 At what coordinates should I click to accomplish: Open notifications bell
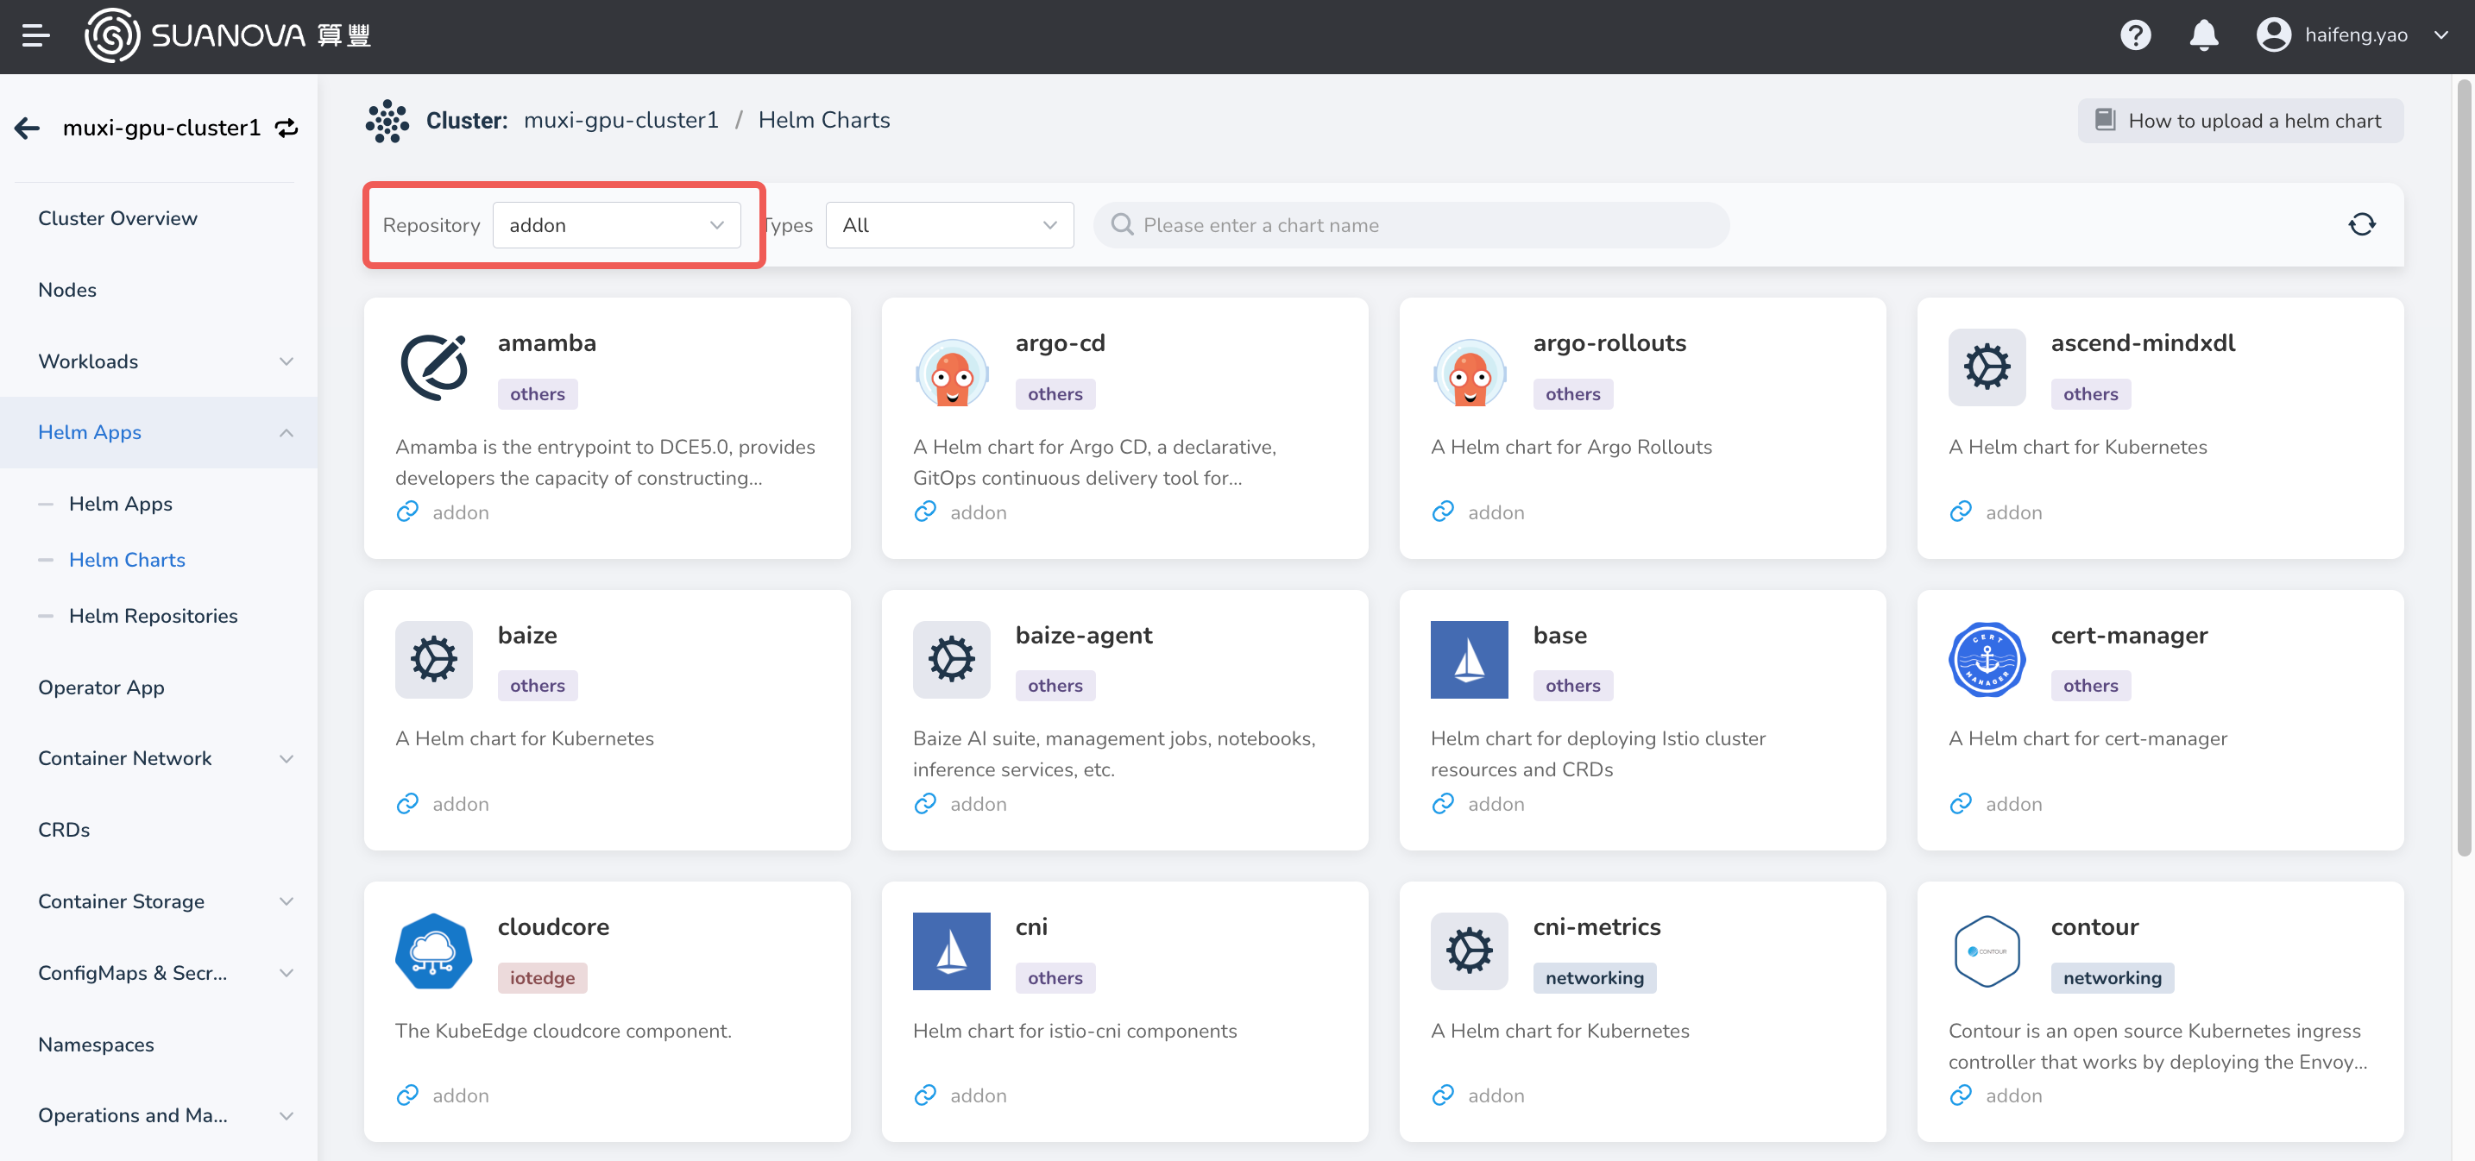pos(2203,35)
